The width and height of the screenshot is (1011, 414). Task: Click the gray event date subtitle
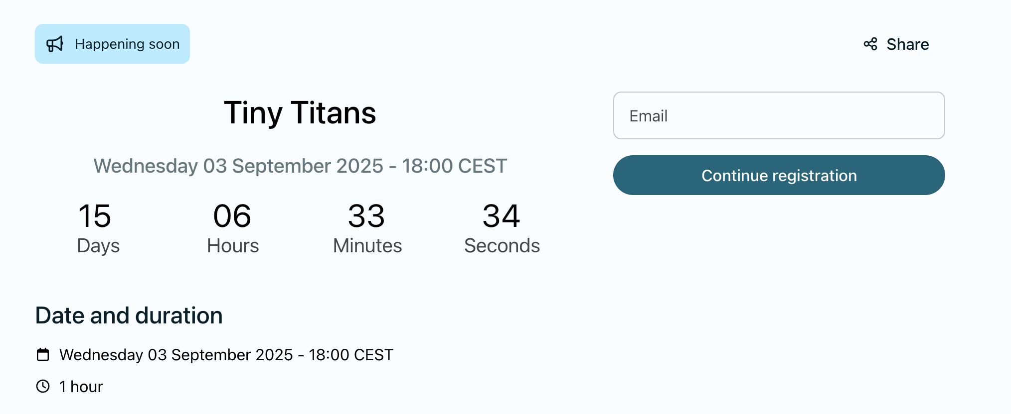pos(300,166)
